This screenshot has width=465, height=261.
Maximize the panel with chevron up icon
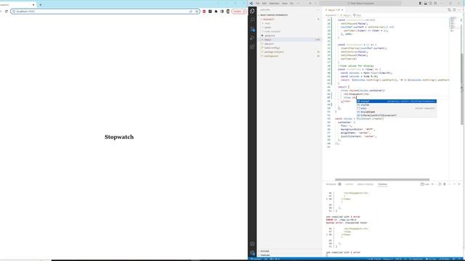coord(454,184)
